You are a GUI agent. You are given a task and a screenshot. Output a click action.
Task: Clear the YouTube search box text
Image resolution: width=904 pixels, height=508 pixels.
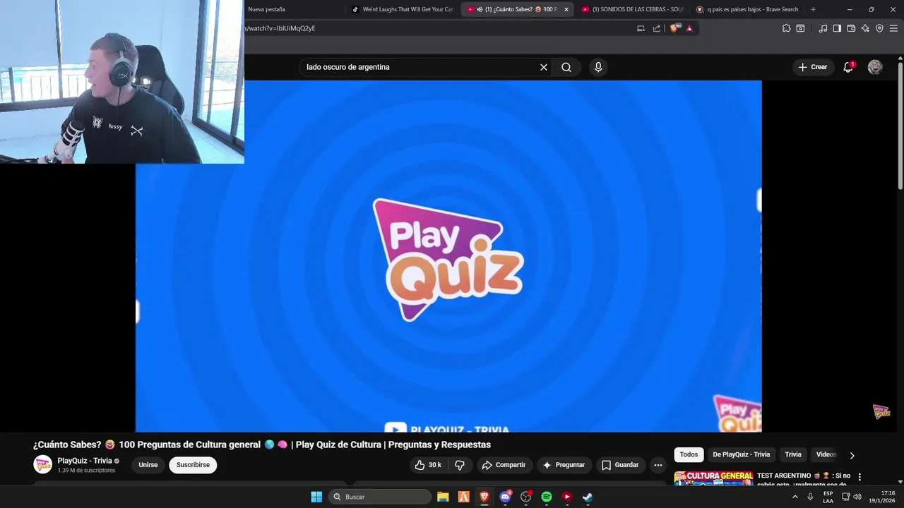544,67
